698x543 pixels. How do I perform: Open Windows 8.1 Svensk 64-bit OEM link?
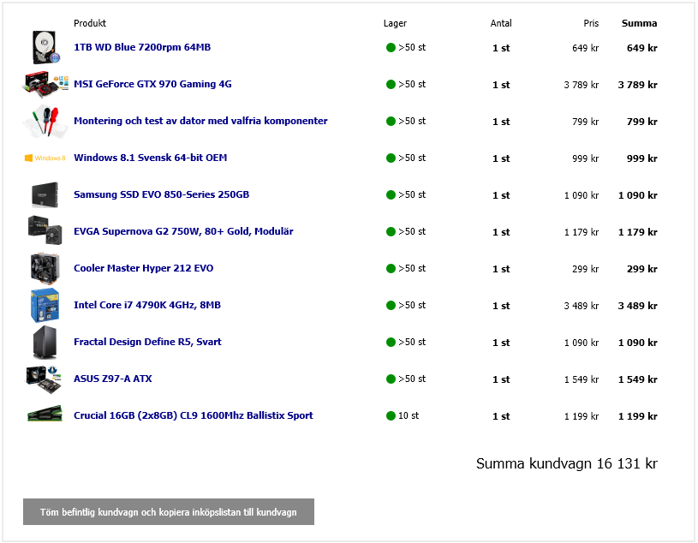pyautogui.click(x=151, y=158)
